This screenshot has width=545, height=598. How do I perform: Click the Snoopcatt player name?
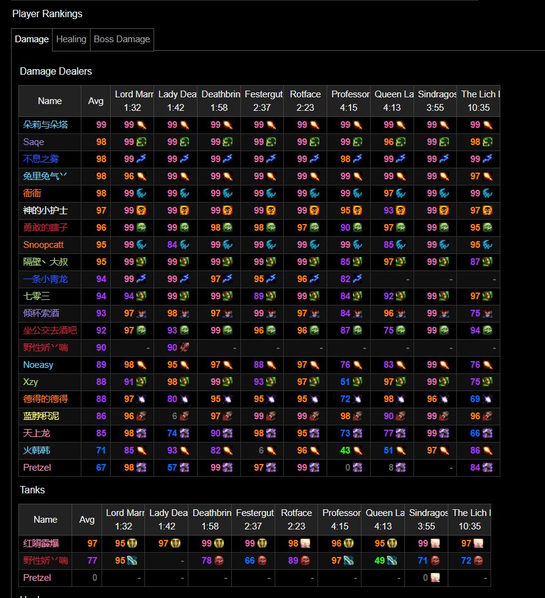(43, 245)
